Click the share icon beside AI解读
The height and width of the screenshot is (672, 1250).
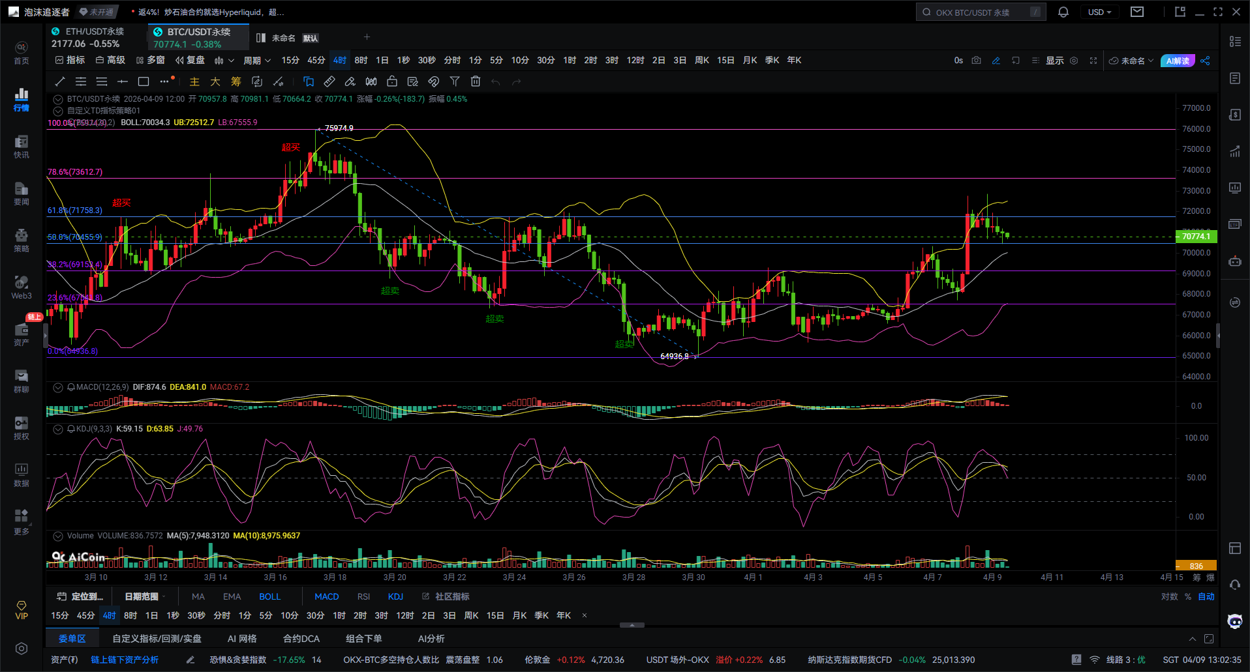(x=1205, y=61)
